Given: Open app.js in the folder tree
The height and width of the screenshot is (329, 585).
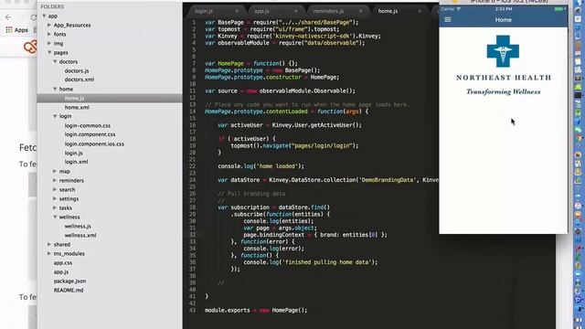Looking at the screenshot, I should pos(61,272).
